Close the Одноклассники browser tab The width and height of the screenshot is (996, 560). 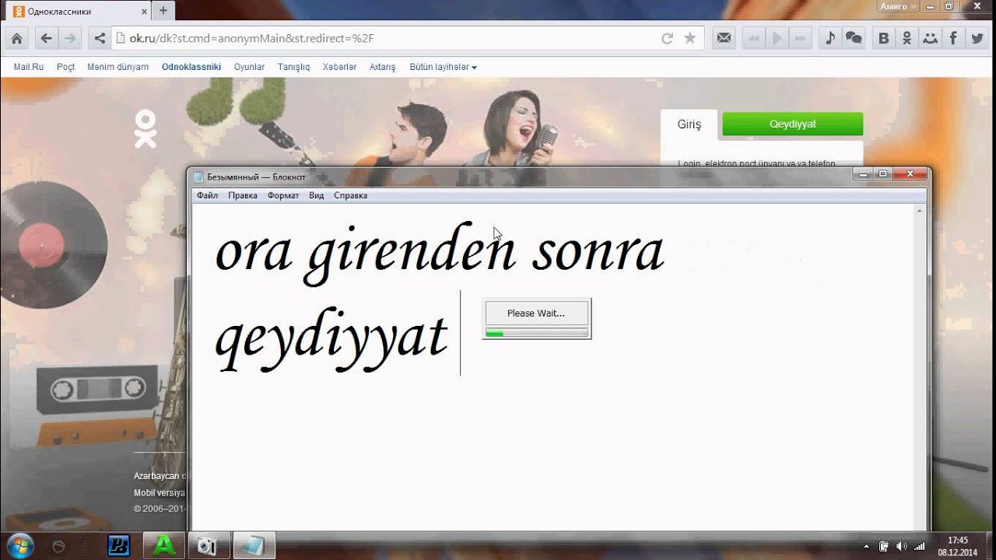coord(144,12)
